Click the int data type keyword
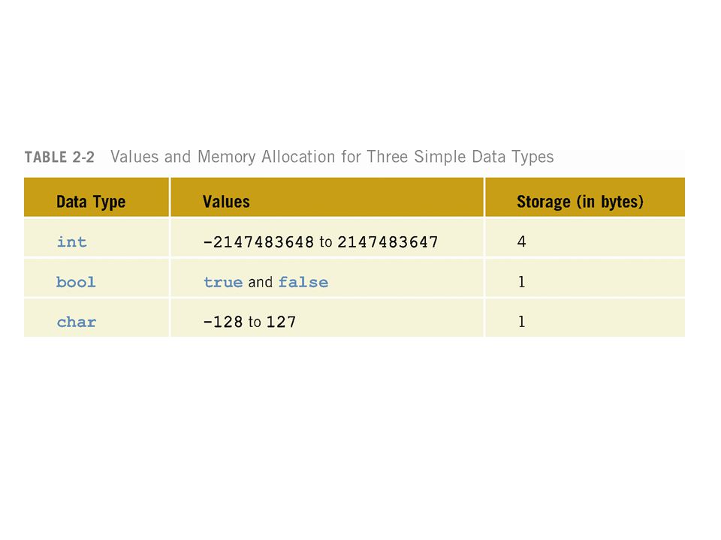 [x=72, y=241]
